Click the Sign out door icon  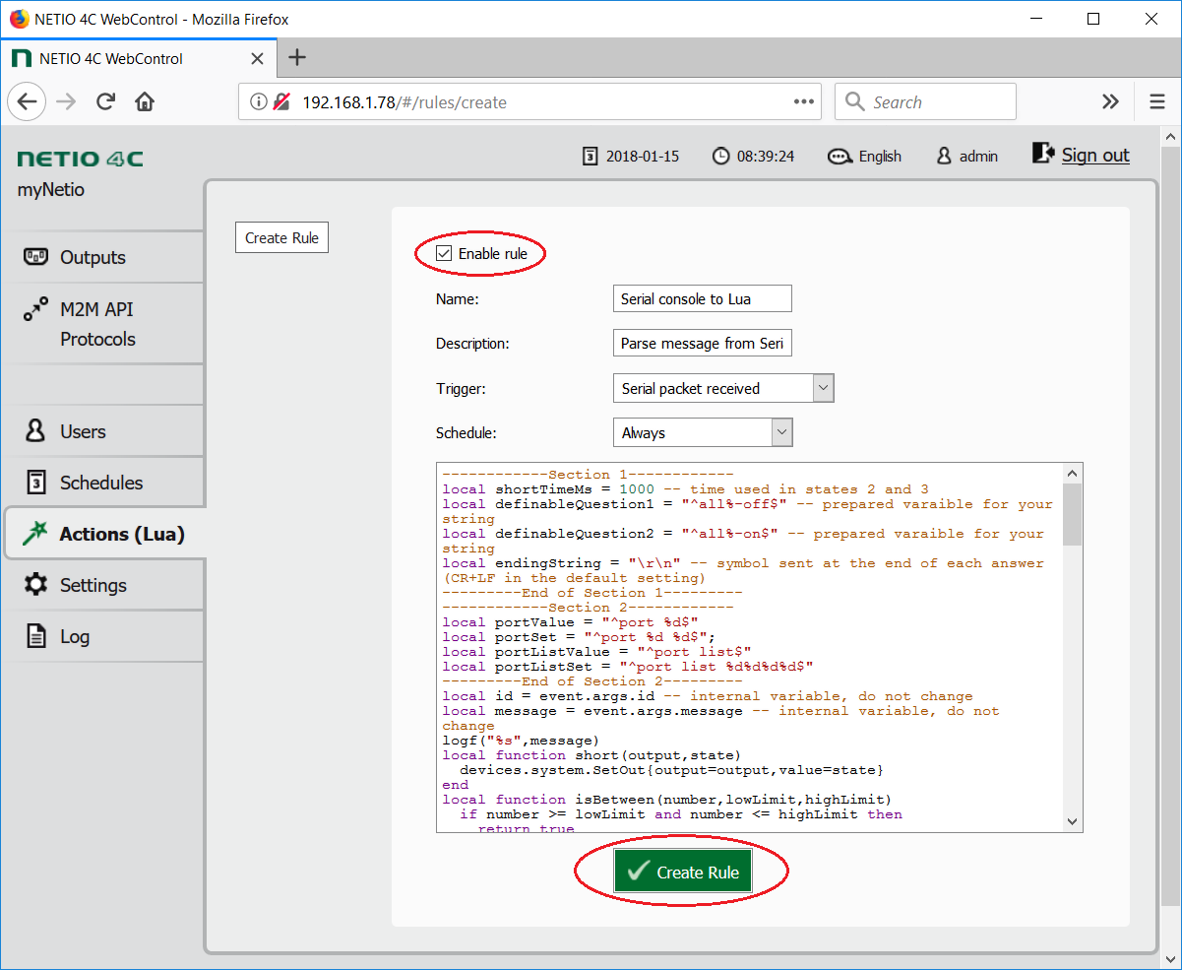(1042, 154)
